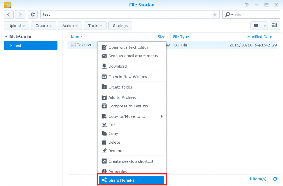Select Share file links menu entry
Viewport: 283px width, 186px height.
tap(132, 180)
